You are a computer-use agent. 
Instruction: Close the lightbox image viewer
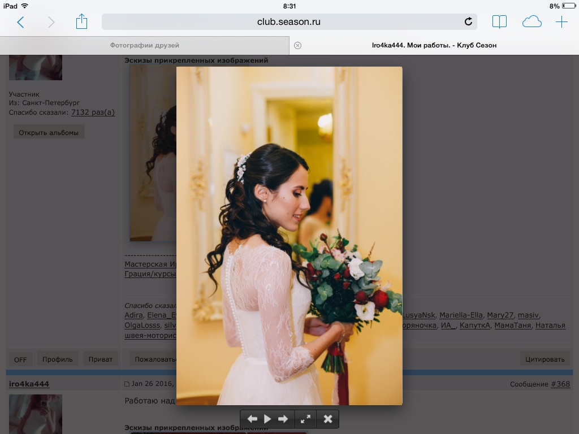coord(328,419)
